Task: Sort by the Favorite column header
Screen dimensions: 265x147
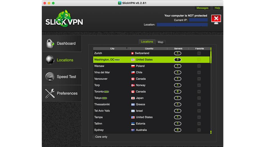Action: point(199,49)
